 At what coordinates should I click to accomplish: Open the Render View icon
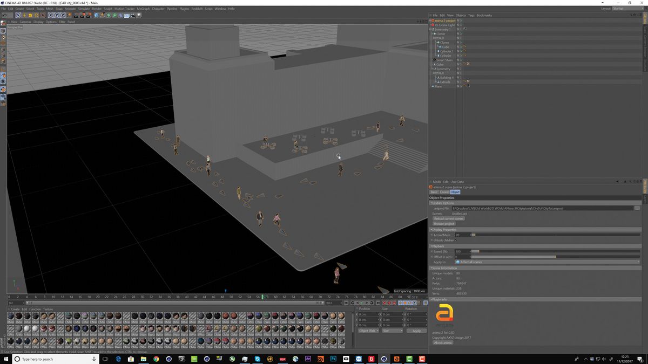coord(76,15)
